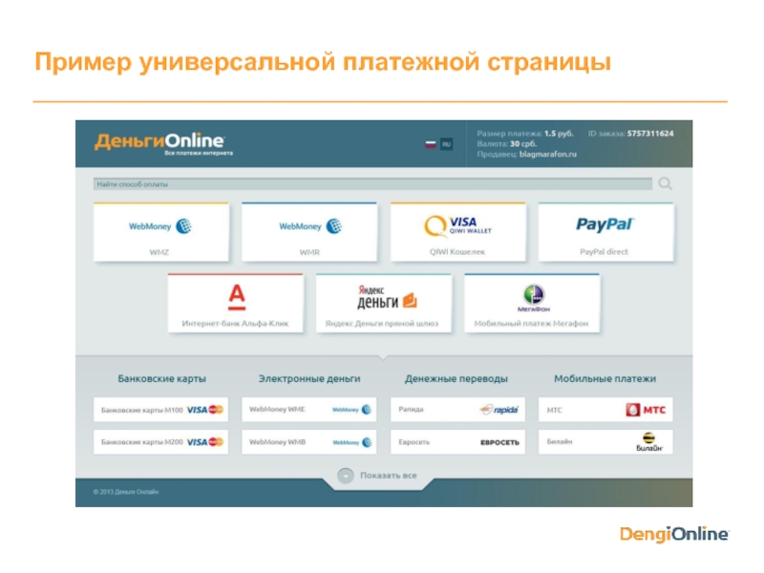Select the QIWI Кошелек payment tile
The image size is (764, 573).
point(458,232)
